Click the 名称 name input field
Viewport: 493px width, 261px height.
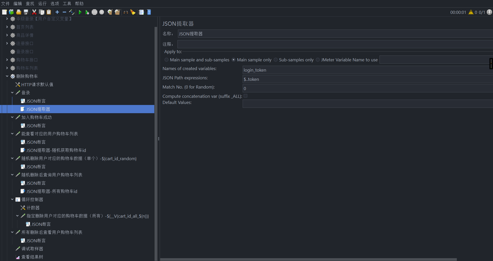click(335, 34)
